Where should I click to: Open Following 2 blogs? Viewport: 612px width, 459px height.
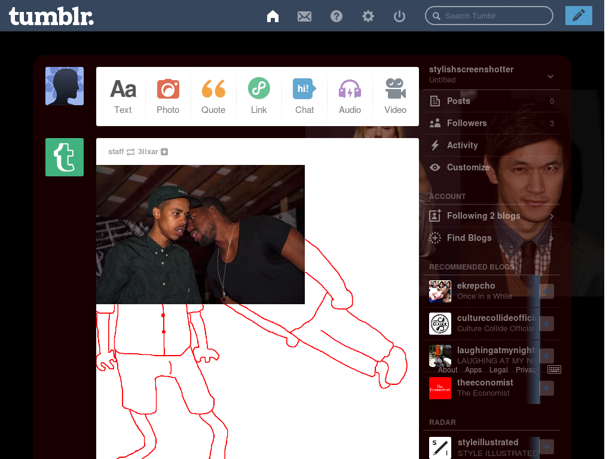point(491,216)
